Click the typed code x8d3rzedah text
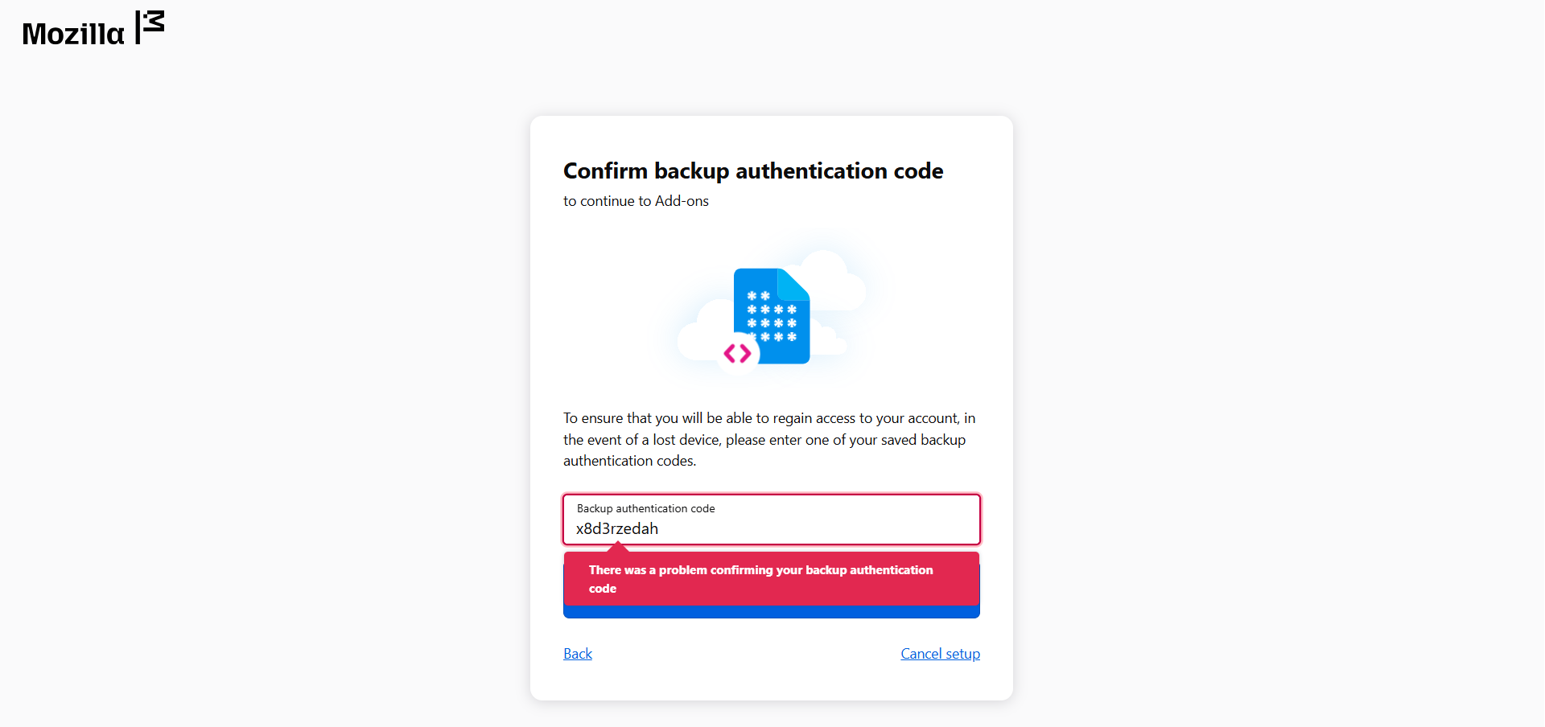Viewport: 1545px width, 727px height. click(x=617, y=528)
